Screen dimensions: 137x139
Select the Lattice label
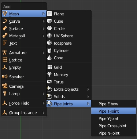[16, 60]
